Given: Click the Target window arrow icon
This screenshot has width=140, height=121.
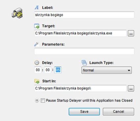Looking at the screenshot, I should coord(37,26).
